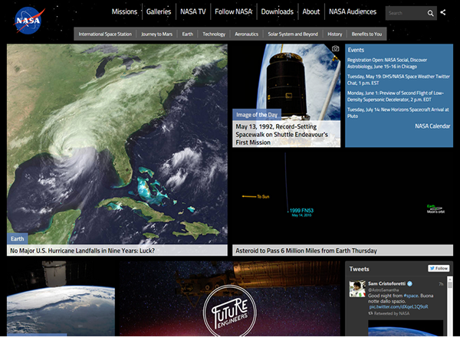Open the NASA Calendar link
460x337 pixels.
click(x=432, y=126)
